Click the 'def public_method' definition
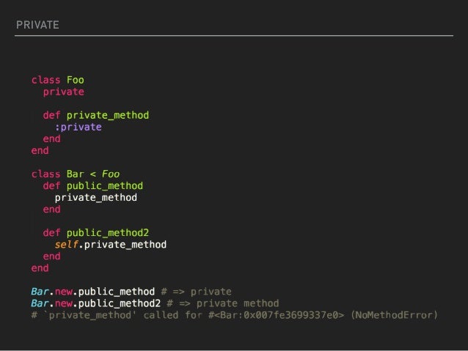 point(93,186)
